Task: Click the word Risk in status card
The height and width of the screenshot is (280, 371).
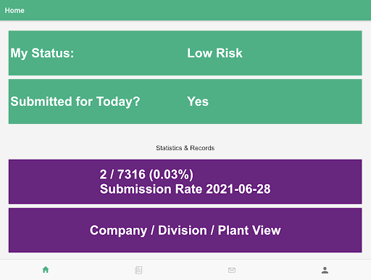Action: click(229, 53)
